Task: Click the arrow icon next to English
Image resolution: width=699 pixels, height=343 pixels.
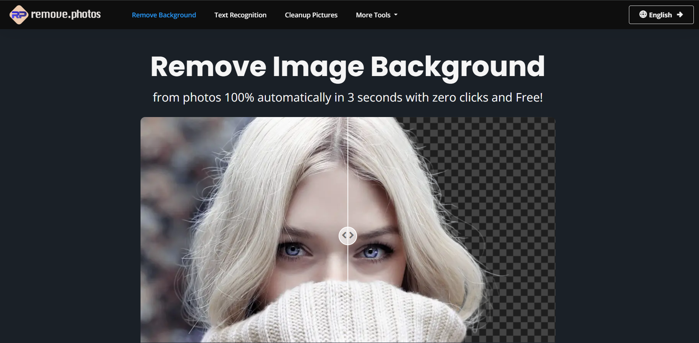Action: click(680, 14)
